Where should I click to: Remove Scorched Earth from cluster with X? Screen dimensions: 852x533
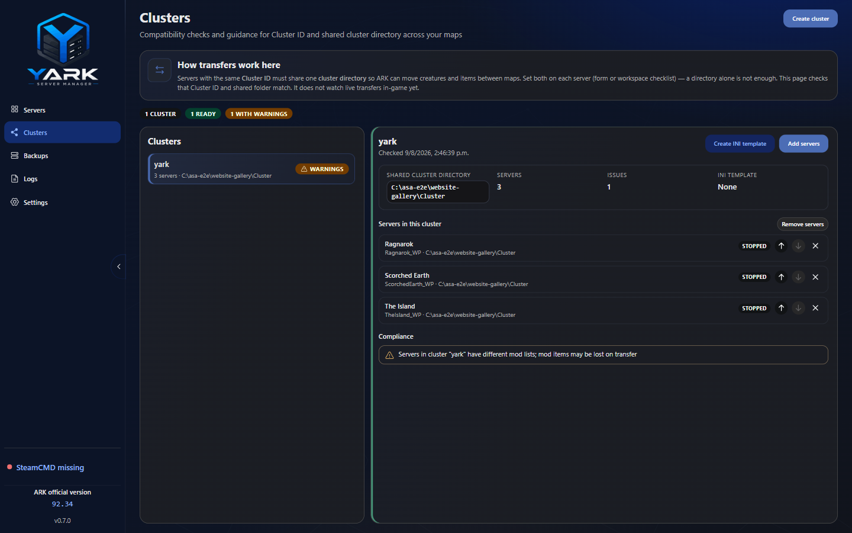click(815, 277)
